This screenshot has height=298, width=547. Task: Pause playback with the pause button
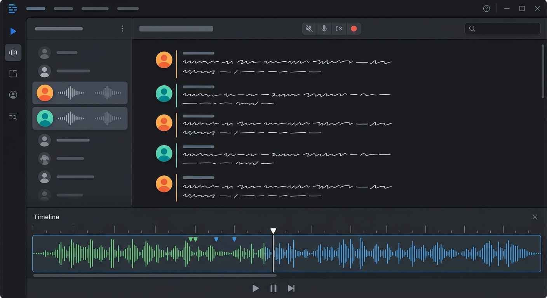273,288
